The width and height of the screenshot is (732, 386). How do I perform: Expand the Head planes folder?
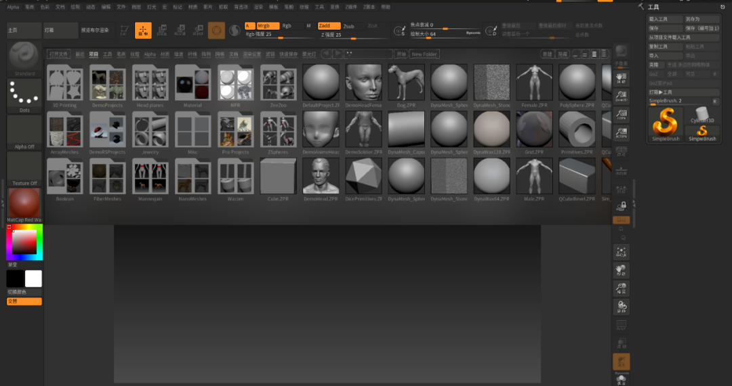(150, 85)
